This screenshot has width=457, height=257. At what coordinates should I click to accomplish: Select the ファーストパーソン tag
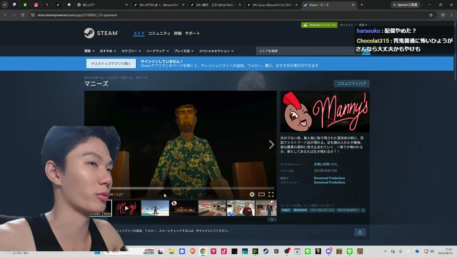pyautogui.click(x=322, y=210)
